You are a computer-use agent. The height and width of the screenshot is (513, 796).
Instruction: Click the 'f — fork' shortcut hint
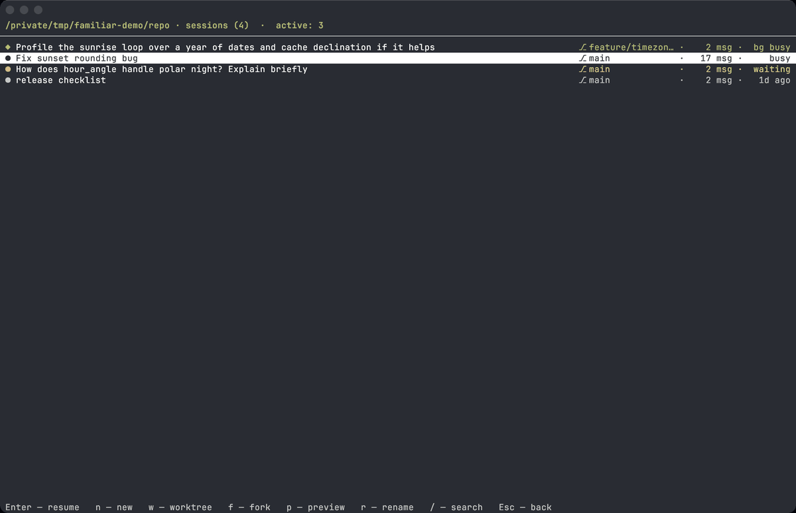tap(249, 507)
